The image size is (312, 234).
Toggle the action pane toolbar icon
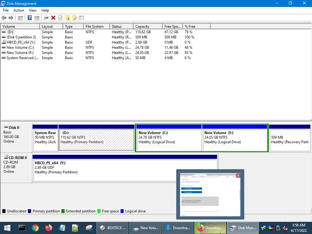pyautogui.click(x=37, y=18)
